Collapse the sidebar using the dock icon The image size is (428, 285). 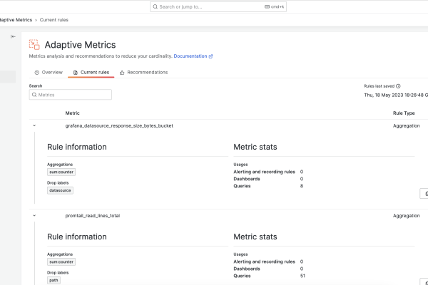click(x=13, y=36)
